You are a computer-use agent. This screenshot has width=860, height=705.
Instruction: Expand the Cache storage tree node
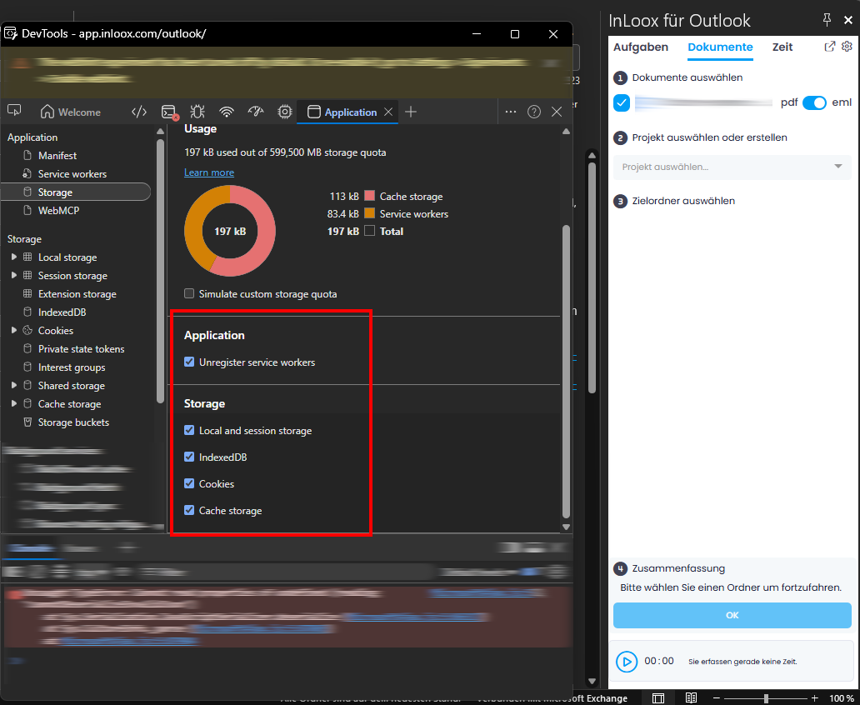pyautogui.click(x=13, y=403)
